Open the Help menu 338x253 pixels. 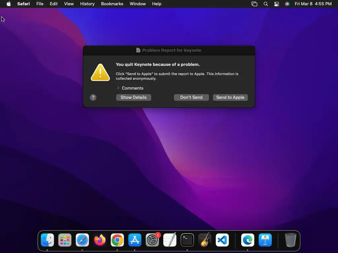pyautogui.click(x=156, y=4)
